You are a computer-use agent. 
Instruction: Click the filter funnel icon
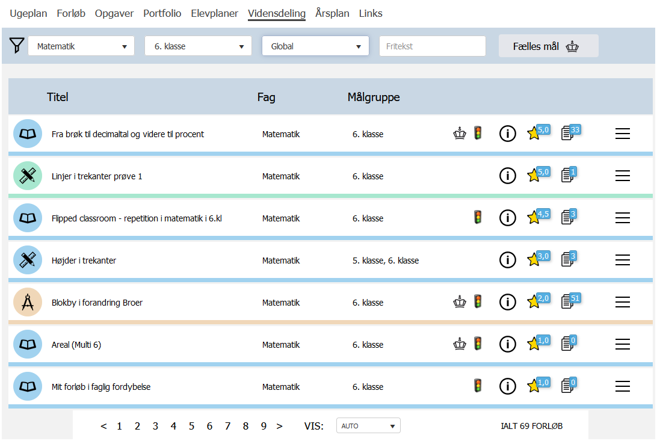(17, 45)
